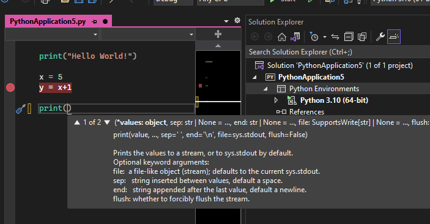
Task: Collapse the Python Environments node
Action: tap(265, 89)
